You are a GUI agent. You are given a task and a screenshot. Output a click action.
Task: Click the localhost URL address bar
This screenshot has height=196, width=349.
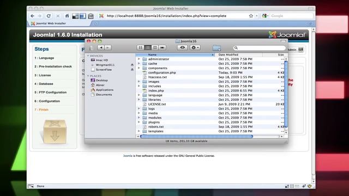166,16
